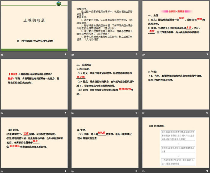Click the red 肥力 answer on slide 3

[182, 18]
